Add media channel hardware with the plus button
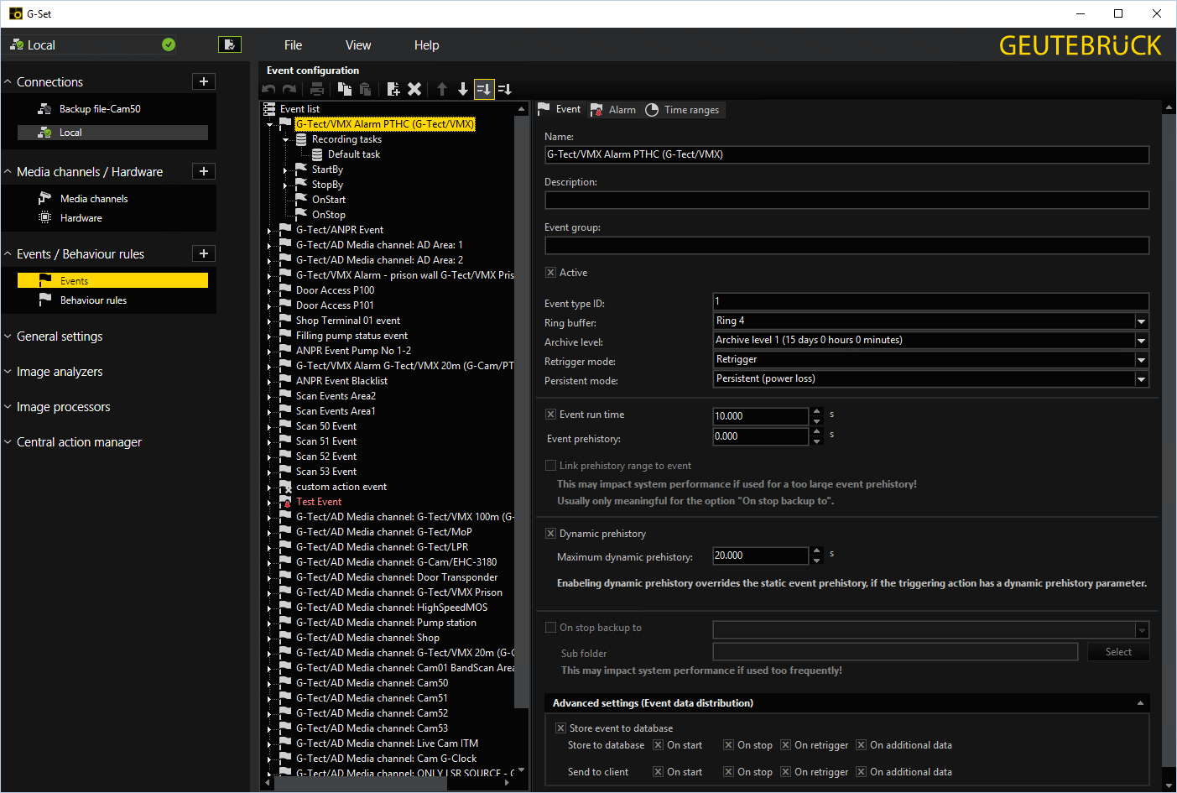Image resolution: width=1177 pixels, height=793 pixels. tap(204, 171)
